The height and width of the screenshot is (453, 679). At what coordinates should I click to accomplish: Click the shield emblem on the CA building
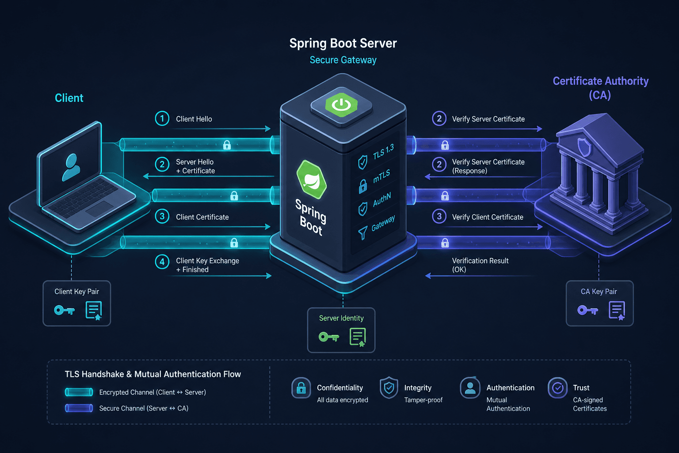[584, 147]
